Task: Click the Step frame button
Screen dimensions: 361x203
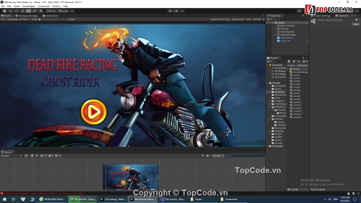Action: tap(182, 11)
